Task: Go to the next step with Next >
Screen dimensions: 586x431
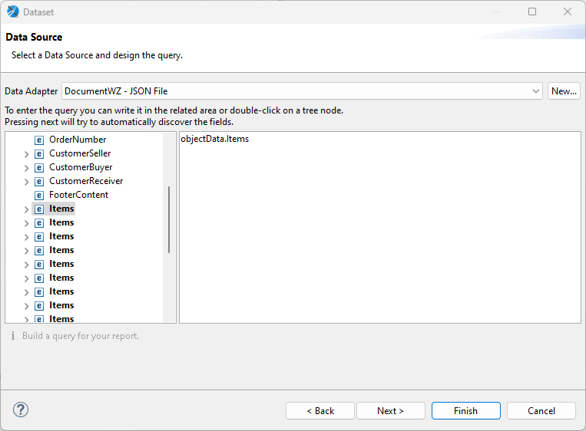Action: (x=390, y=411)
